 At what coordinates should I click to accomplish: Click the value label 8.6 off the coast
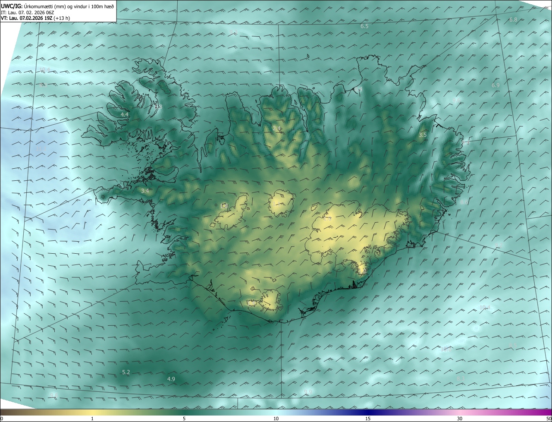[464, 202]
